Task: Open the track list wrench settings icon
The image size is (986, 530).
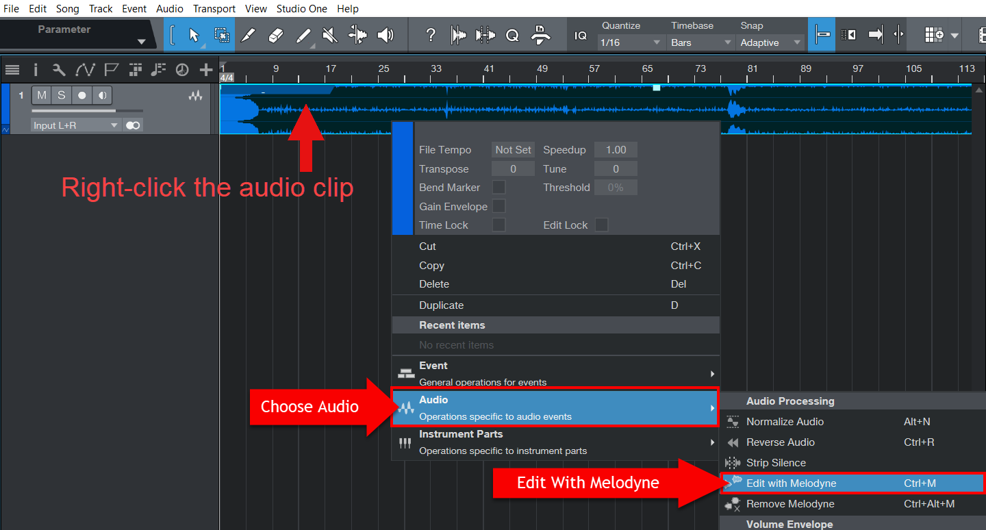Action: tap(58, 69)
